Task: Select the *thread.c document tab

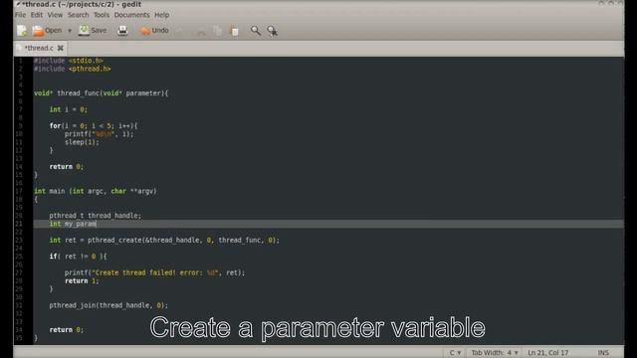Action: [39, 48]
